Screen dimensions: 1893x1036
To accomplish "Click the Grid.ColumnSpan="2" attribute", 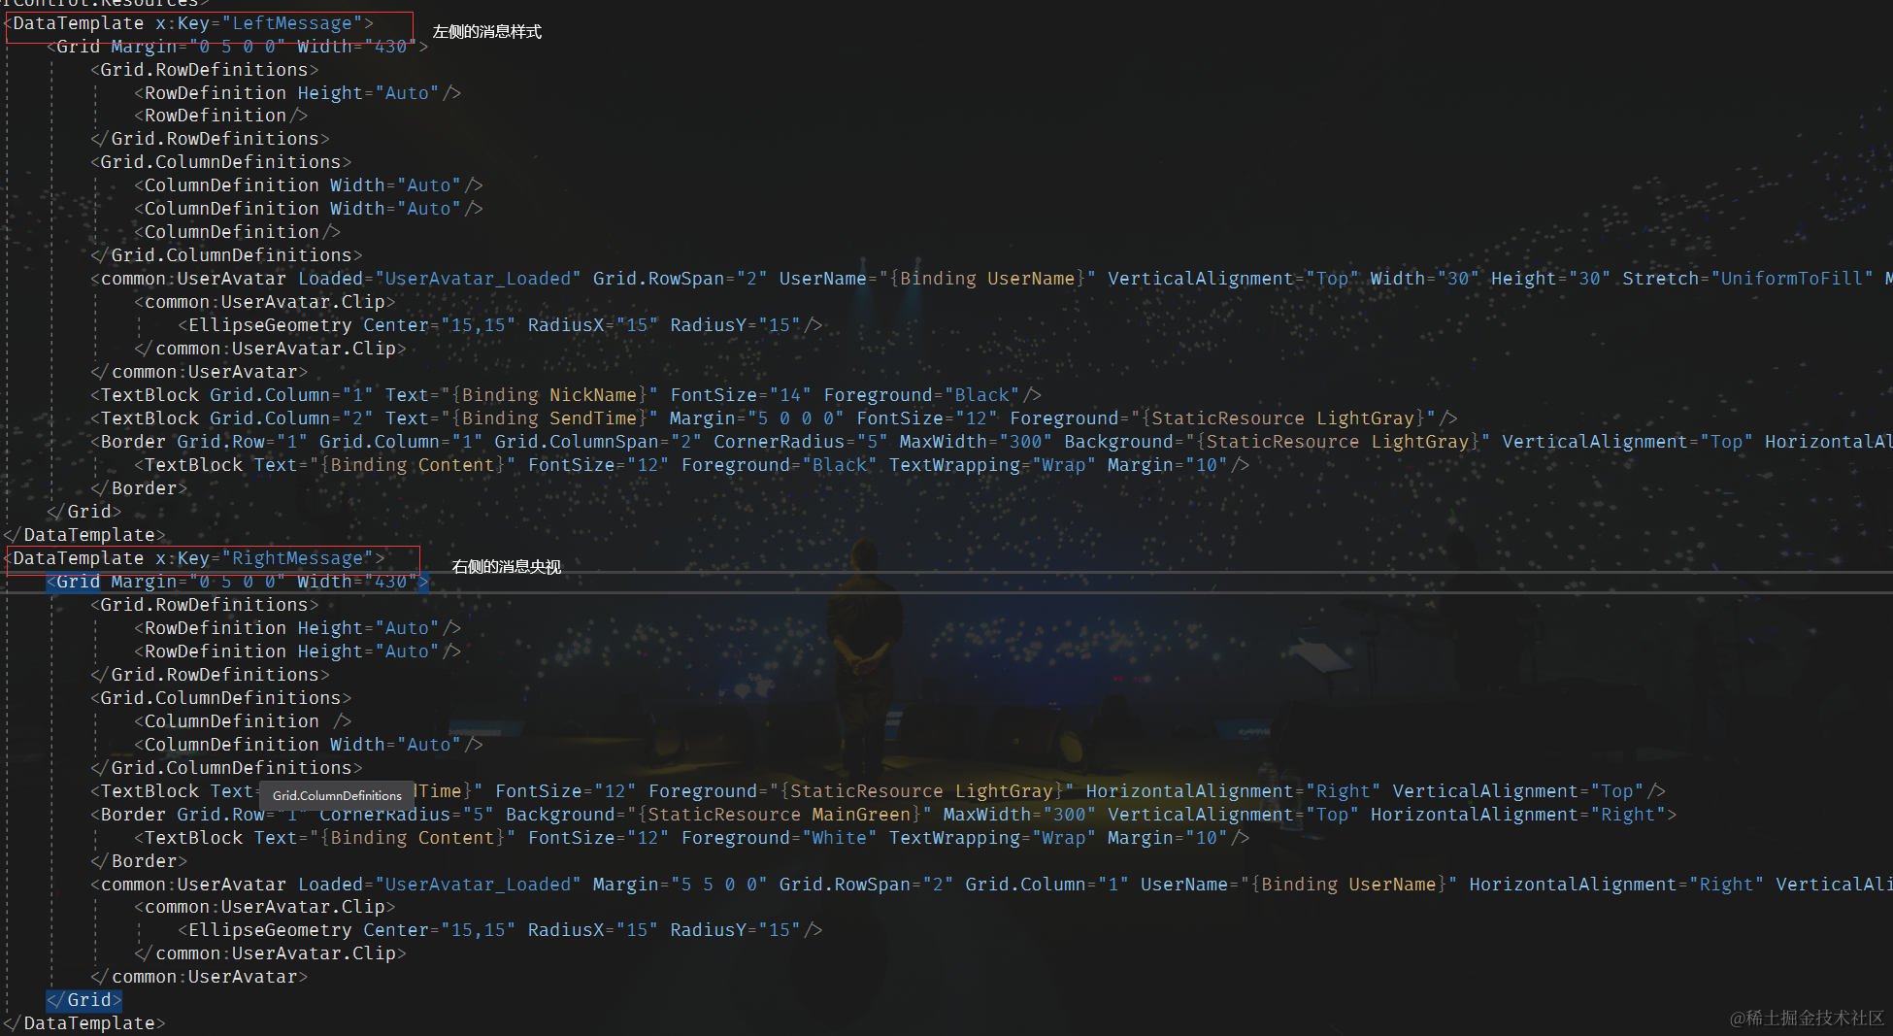I will [597, 442].
